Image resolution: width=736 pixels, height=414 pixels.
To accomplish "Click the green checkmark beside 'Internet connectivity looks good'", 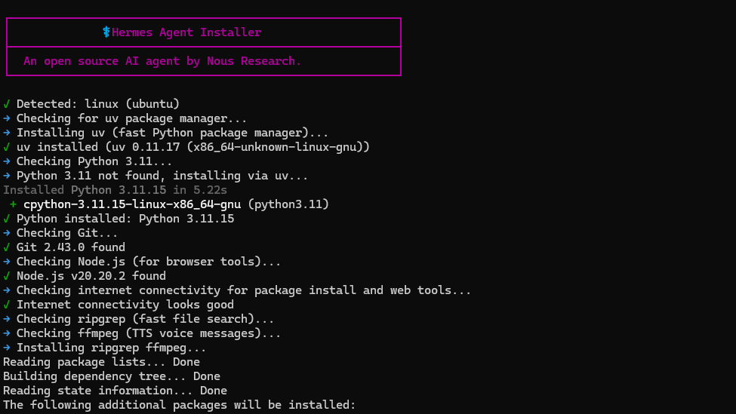I will (x=7, y=305).
